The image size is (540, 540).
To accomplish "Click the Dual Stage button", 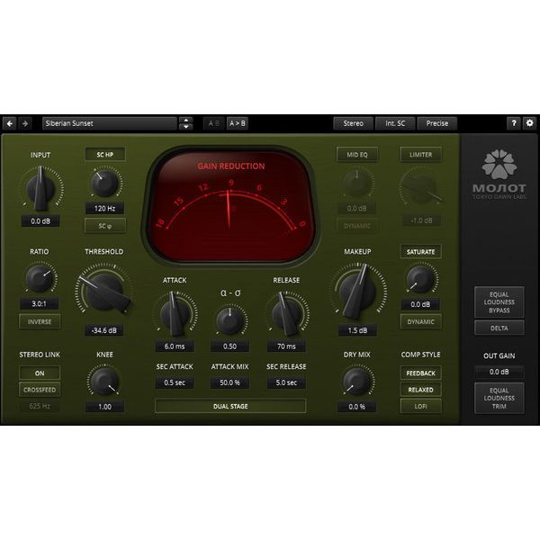I will click(230, 406).
